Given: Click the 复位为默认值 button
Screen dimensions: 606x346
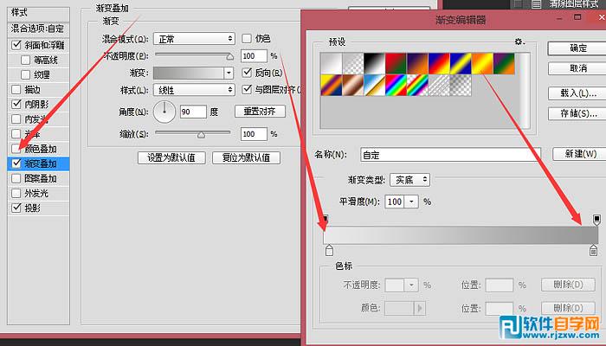Looking at the screenshot, I should point(246,157).
